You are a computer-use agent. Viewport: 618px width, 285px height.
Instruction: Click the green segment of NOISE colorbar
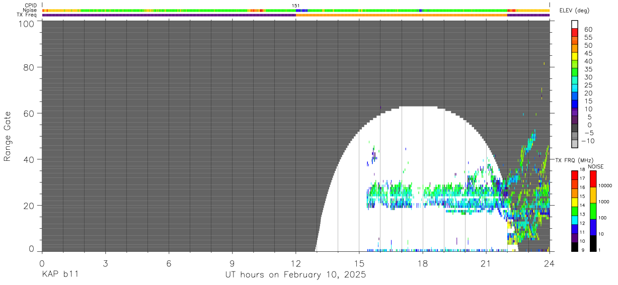click(x=593, y=211)
